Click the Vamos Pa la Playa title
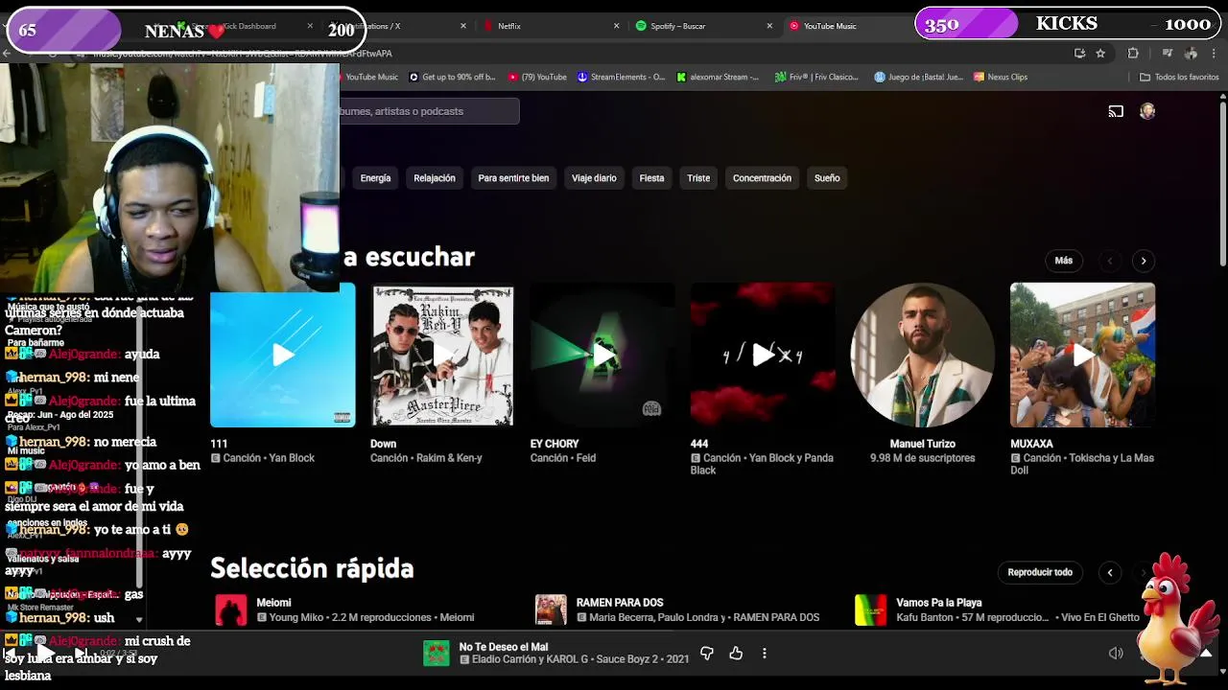The height and width of the screenshot is (690, 1228). tap(939, 603)
